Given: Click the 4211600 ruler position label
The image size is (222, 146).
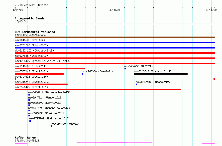Looking at the screenshot, I should 114,10.
